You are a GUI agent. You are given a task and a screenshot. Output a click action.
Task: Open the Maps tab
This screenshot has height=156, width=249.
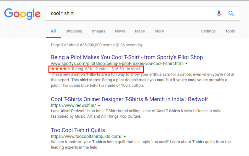(x=140, y=31)
